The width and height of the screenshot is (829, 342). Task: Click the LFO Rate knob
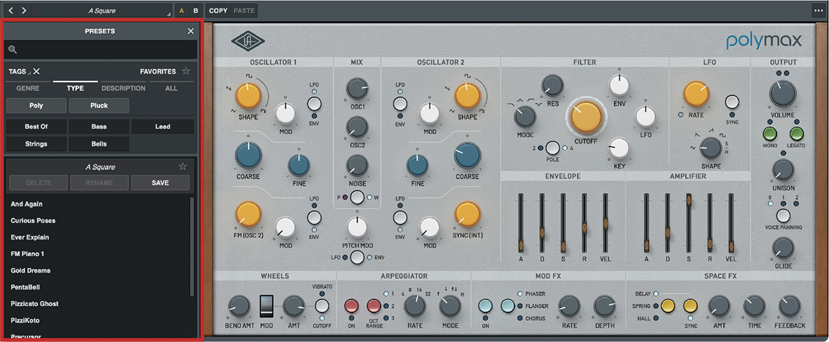click(x=696, y=94)
